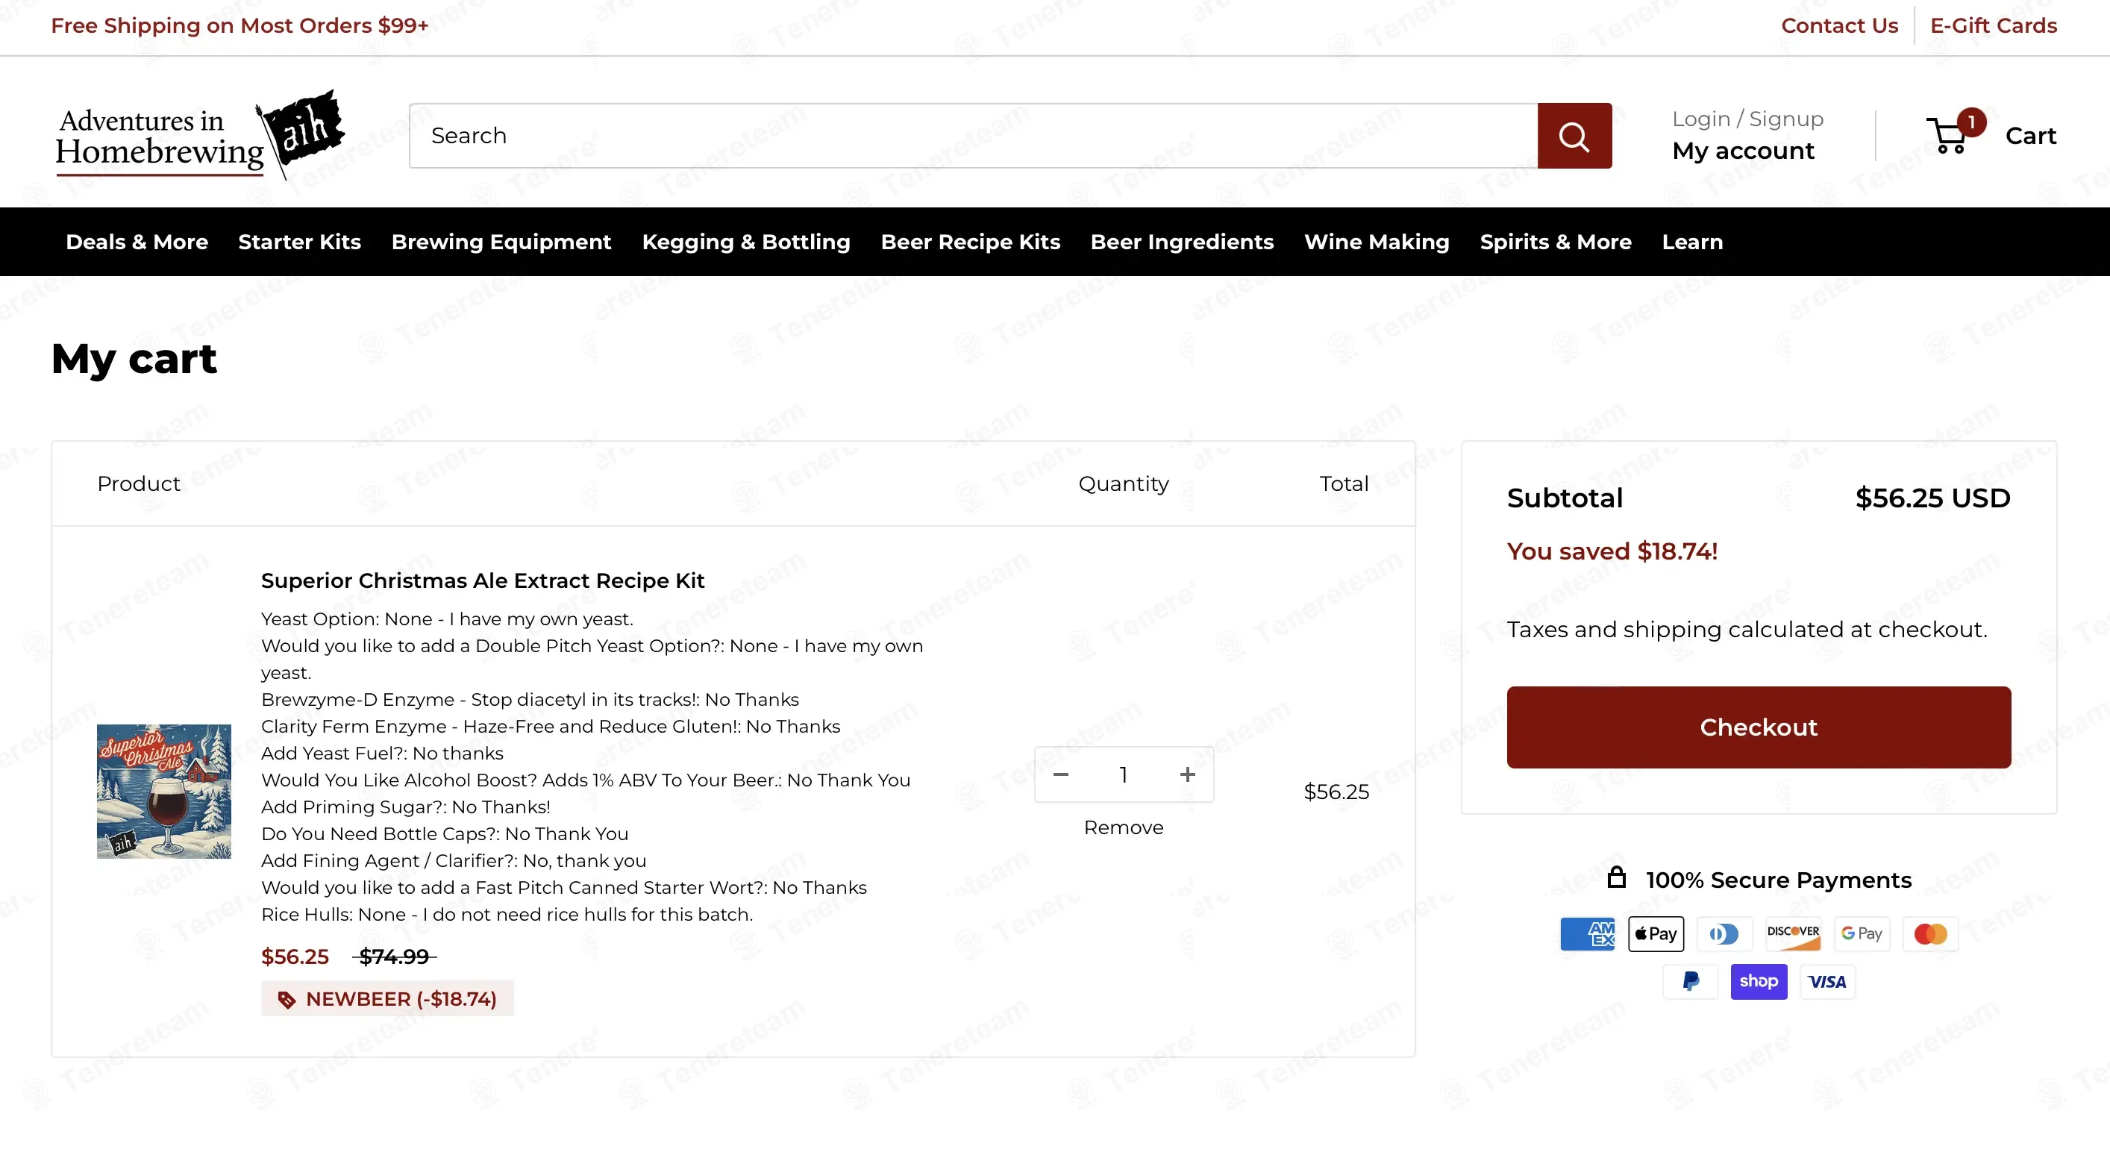This screenshot has height=1149, width=2110.
Task: Click the Adventures in Homebrewing logo
Action: click(199, 135)
